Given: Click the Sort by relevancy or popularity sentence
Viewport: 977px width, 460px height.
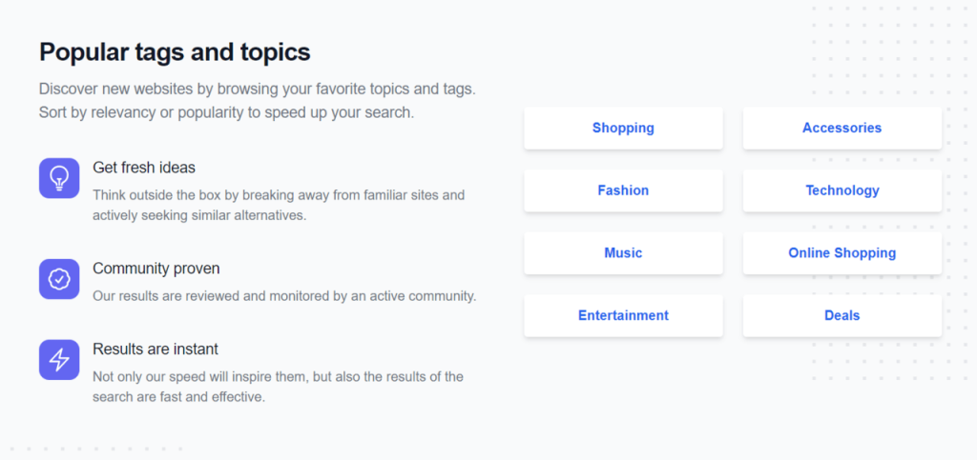Looking at the screenshot, I should point(226,113).
